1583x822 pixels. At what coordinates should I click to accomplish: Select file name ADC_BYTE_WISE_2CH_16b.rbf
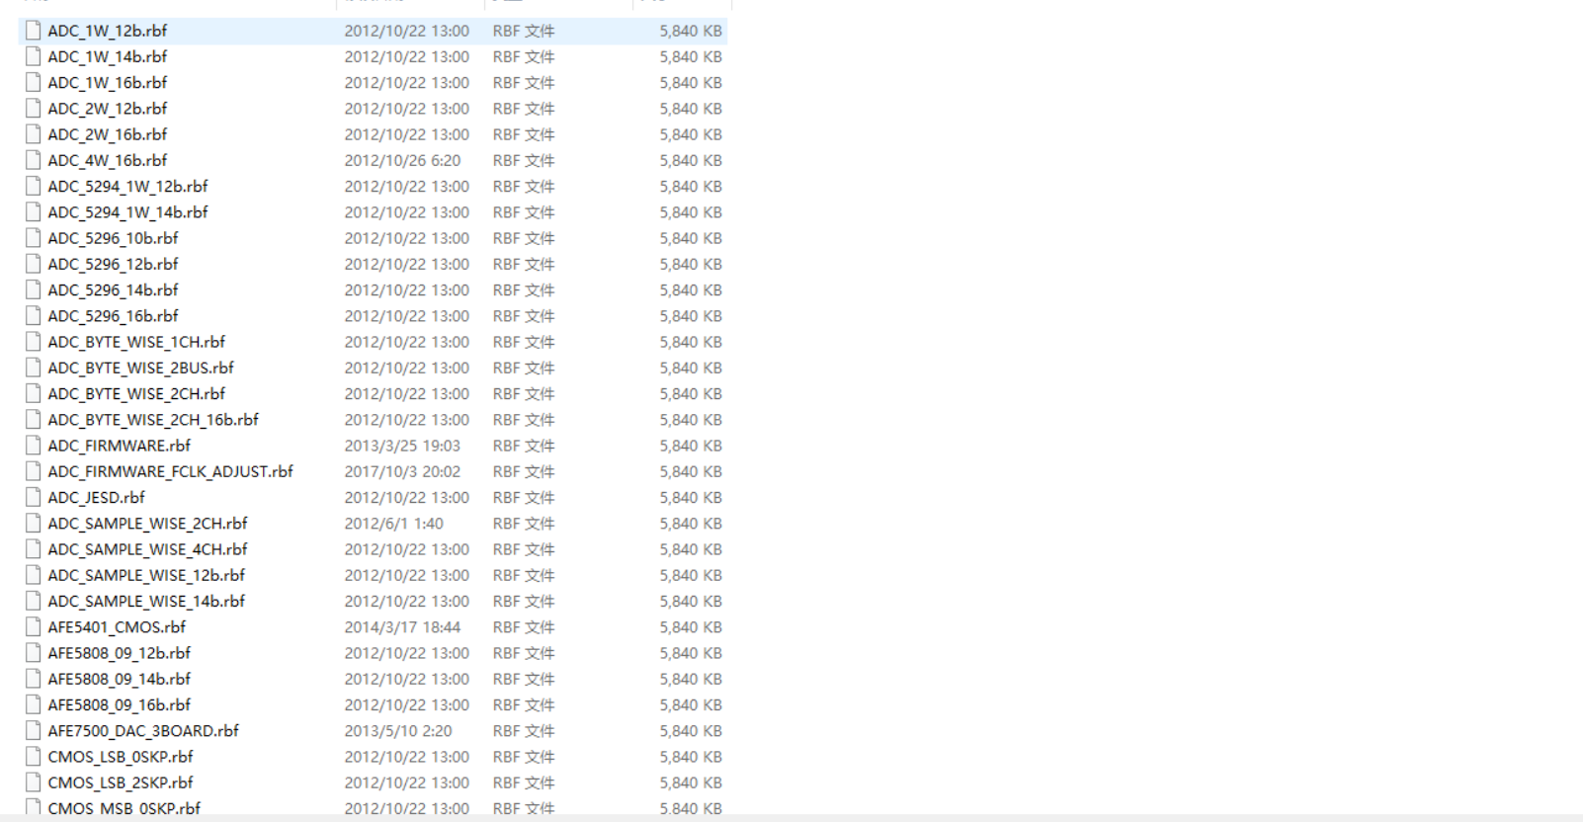(x=153, y=420)
